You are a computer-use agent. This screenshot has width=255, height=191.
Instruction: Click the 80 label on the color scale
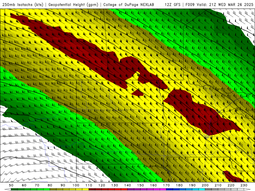50,185
